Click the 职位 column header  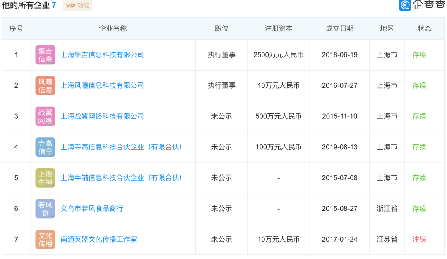221,28
